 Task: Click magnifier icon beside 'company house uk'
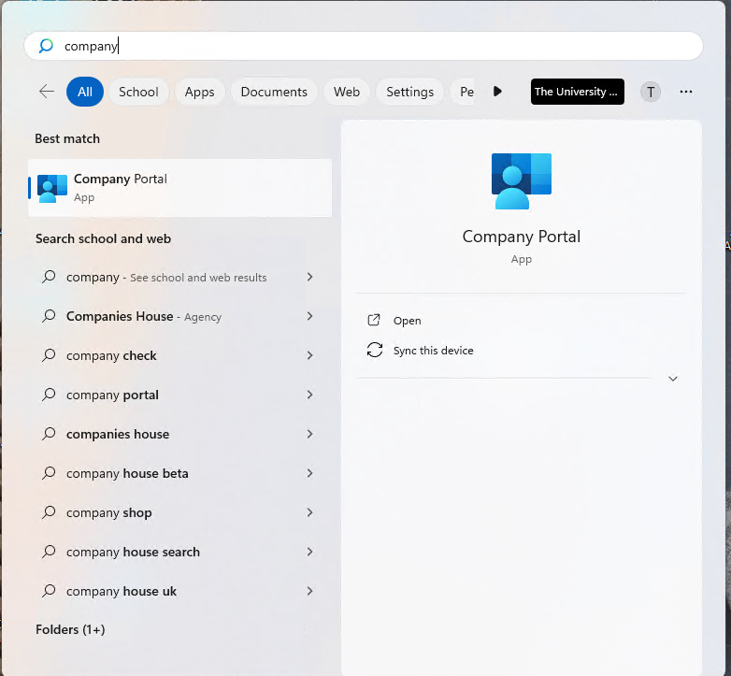pos(49,591)
